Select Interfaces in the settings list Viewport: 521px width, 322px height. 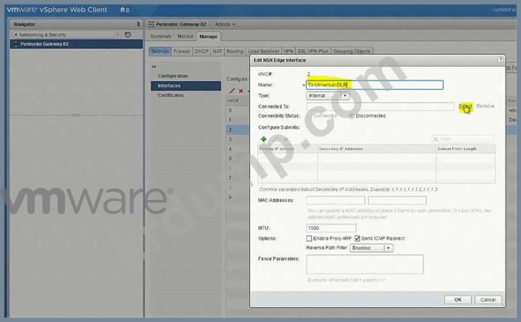point(186,86)
